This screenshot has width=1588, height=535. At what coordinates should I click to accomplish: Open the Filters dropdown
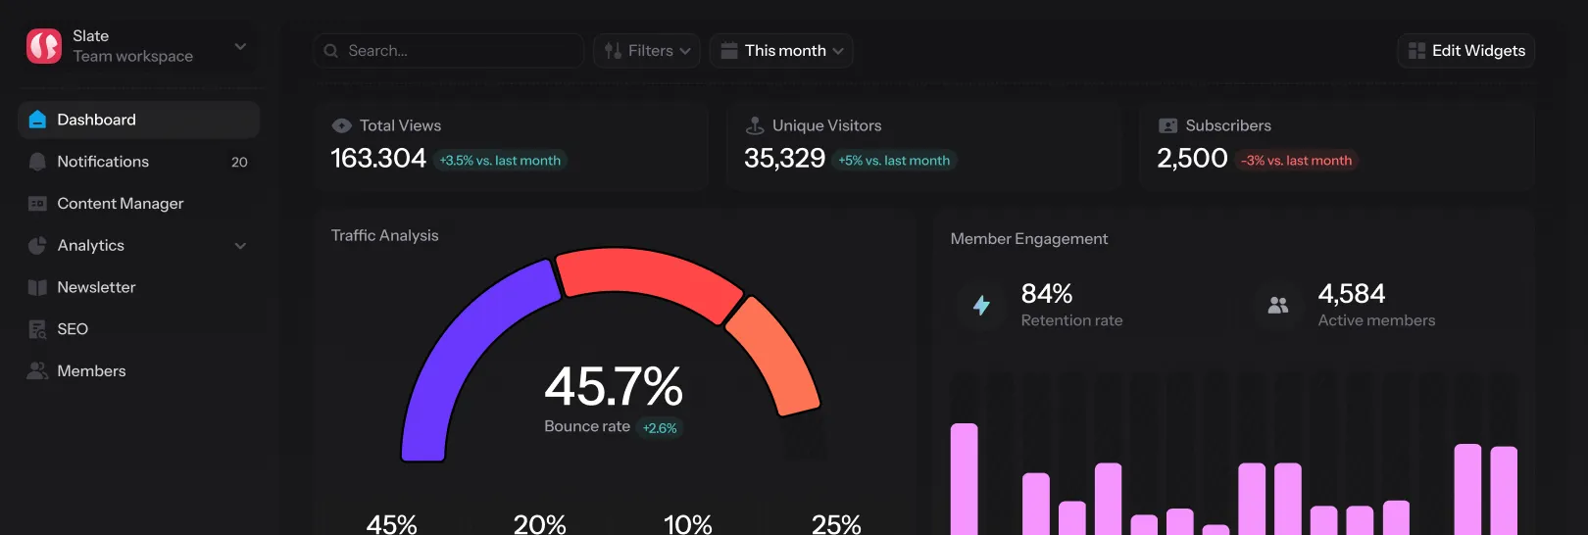(x=647, y=51)
